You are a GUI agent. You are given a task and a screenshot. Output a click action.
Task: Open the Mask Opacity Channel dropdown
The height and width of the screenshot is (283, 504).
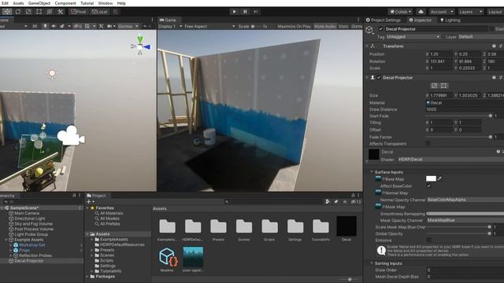[465, 220]
